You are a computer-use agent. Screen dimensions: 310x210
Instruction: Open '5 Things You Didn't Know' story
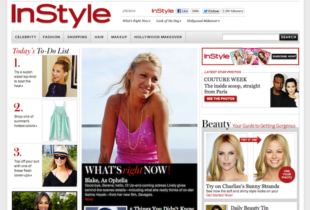click(162, 208)
